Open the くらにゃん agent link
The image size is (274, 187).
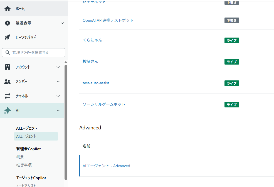(92, 40)
